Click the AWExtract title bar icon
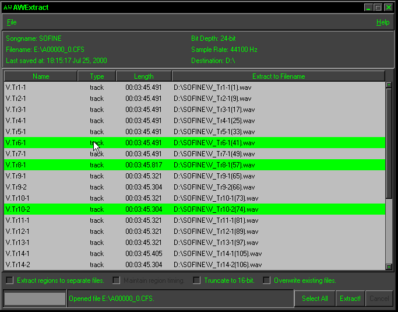Screen dimensions: 398x312 click(8, 8)
